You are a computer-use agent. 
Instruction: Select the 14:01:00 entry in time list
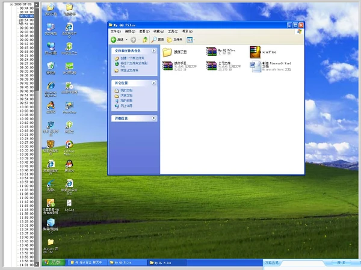(26, 265)
